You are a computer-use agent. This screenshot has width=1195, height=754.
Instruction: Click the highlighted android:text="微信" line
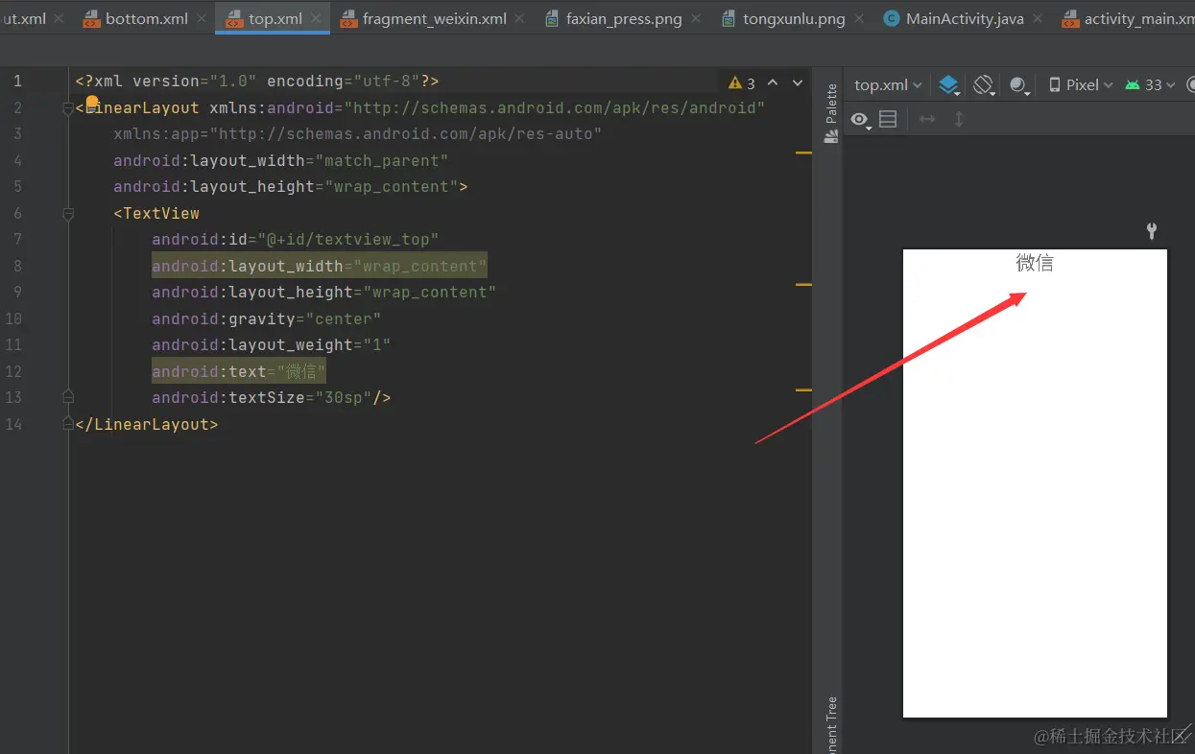click(239, 371)
